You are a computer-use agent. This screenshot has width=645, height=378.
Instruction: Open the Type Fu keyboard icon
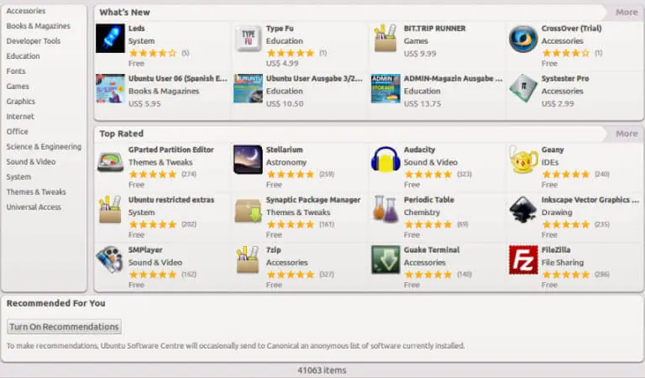[x=248, y=39]
